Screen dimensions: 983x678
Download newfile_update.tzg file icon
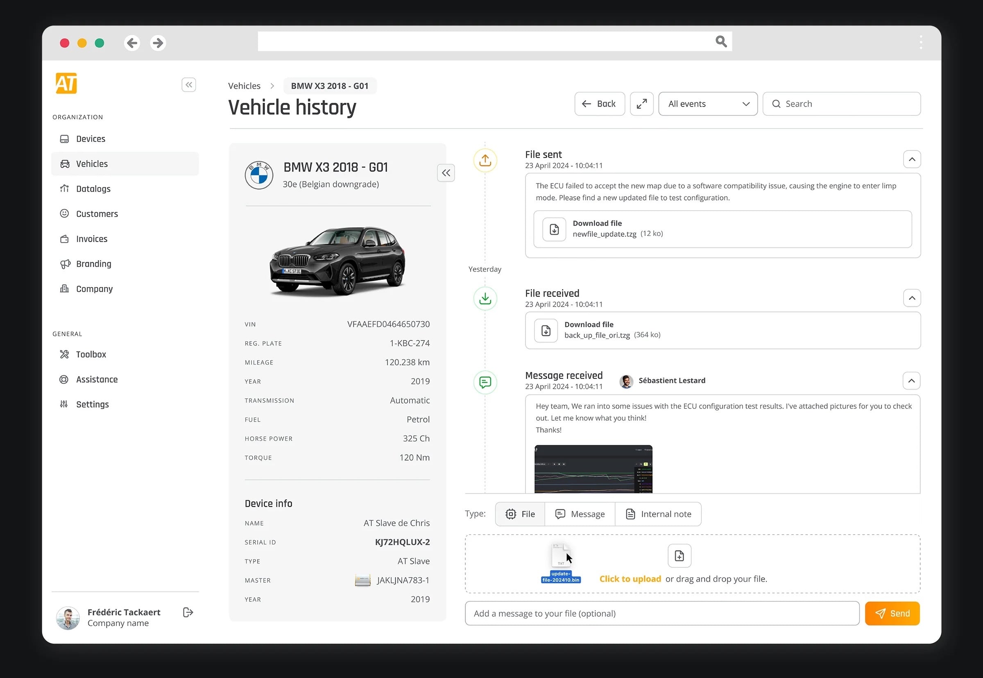click(554, 229)
